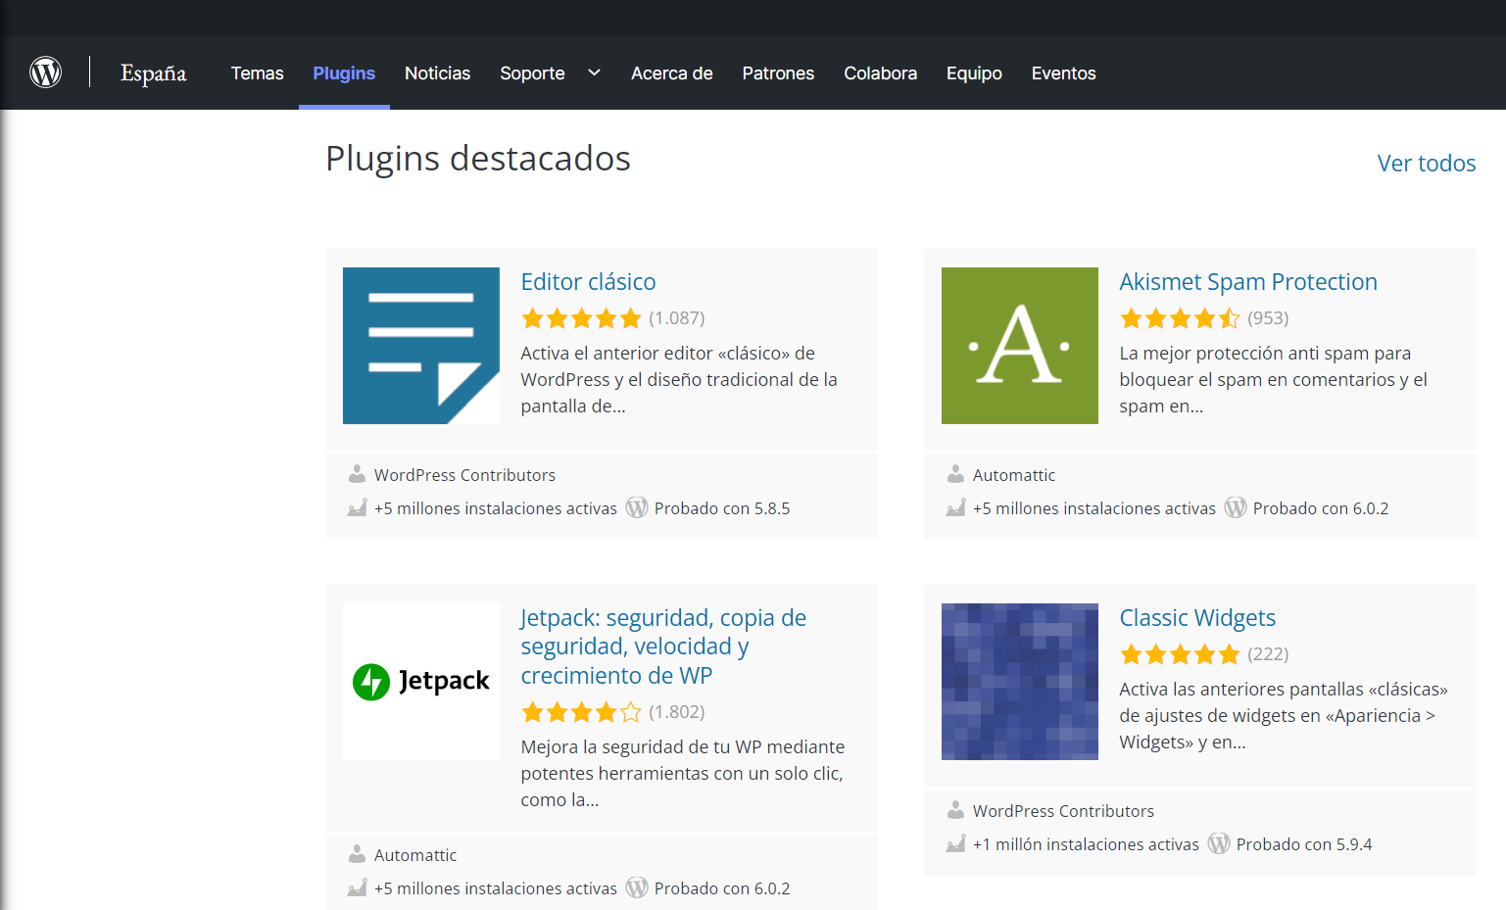Open the Eventos menu item
Viewport: 1506px width, 910px height.
[1063, 73]
